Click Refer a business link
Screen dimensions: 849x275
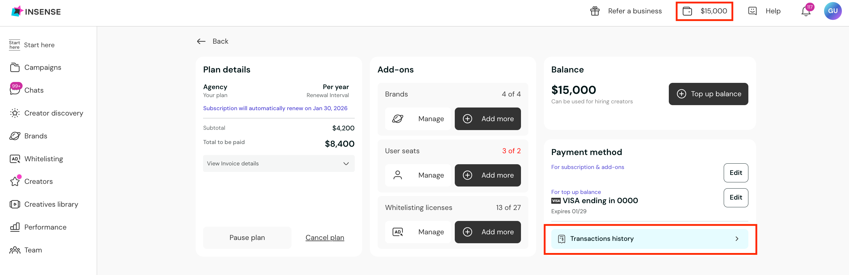[634, 11]
